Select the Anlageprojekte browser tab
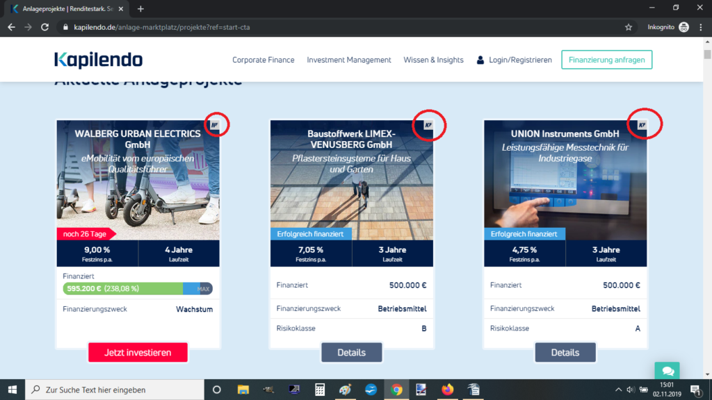 pyautogui.click(x=68, y=8)
